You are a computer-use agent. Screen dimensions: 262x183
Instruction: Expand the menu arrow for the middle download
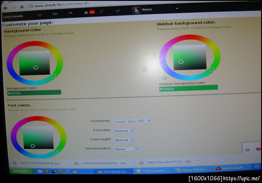(x=132, y=162)
